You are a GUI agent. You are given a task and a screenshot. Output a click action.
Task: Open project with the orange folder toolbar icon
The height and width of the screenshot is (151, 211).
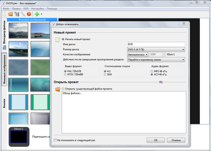point(11,14)
